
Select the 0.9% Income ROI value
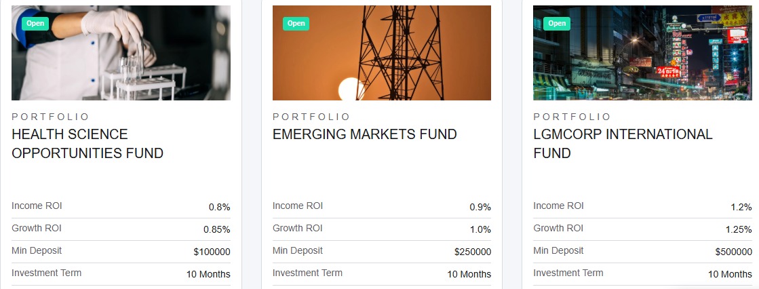[x=480, y=207]
